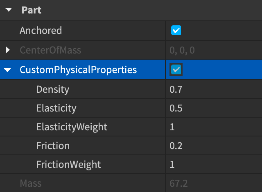
Task: Click the Mass value 67.2
Action: click(178, 184)
